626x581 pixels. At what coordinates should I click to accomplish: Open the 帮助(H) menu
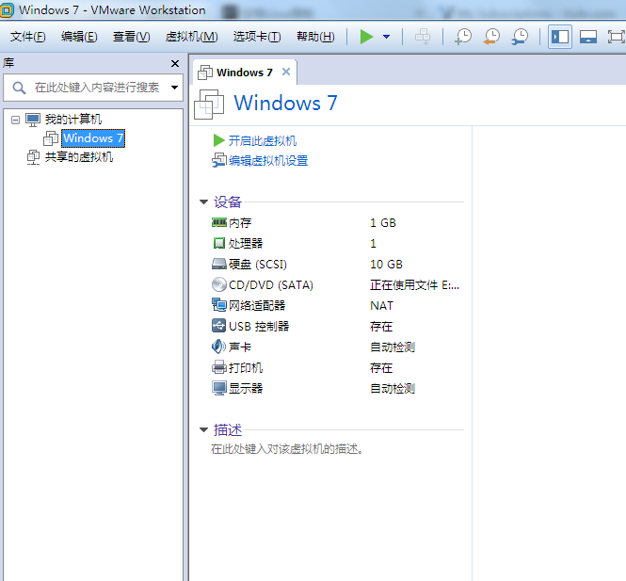click(315, 37)
